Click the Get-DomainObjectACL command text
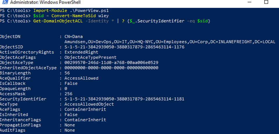This screenshot has width=279, height=134. (56, 21)
